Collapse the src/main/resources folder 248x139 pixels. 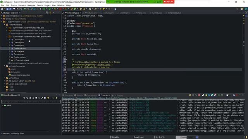[x=4, y=66]
